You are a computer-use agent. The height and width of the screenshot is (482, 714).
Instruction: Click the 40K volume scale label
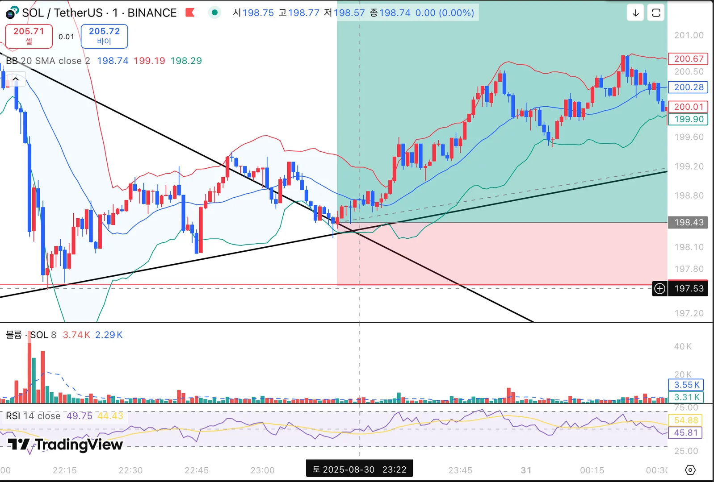click(683, 346)
